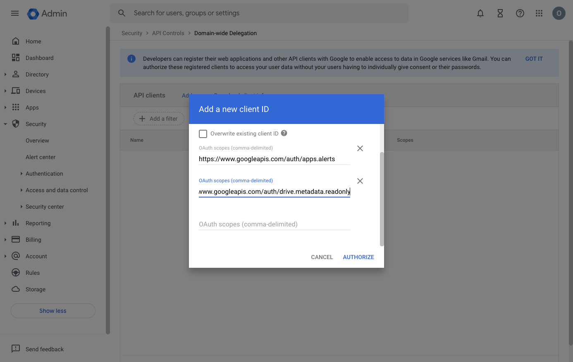
Task: Expand the Directory sidebar section
Action: 5,74
